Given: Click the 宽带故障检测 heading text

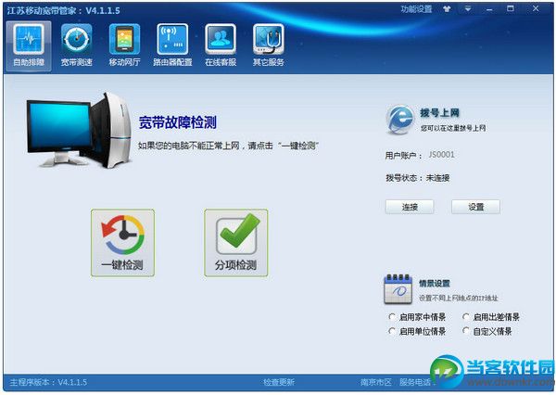Looking at the screenshot, I should tap(177, 122).
